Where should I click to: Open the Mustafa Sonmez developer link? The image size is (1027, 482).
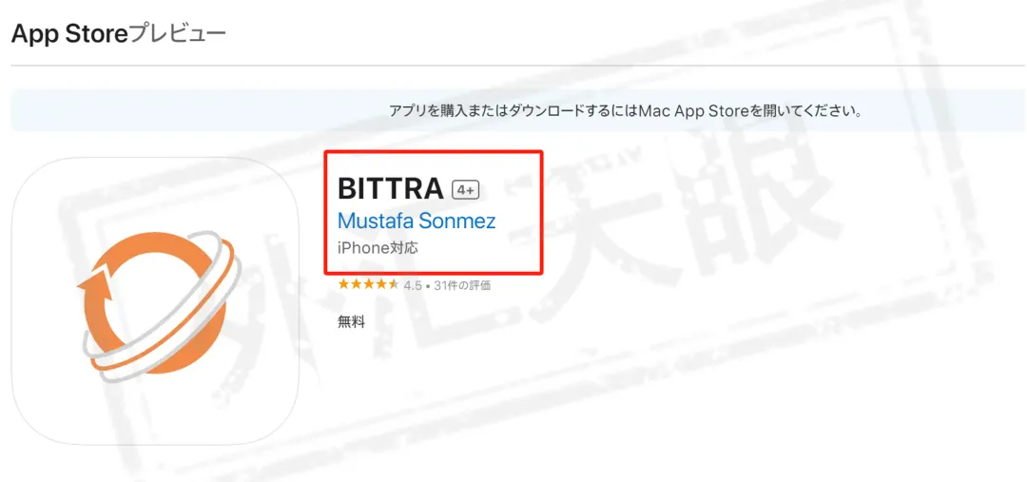click(x=417, y=221)
